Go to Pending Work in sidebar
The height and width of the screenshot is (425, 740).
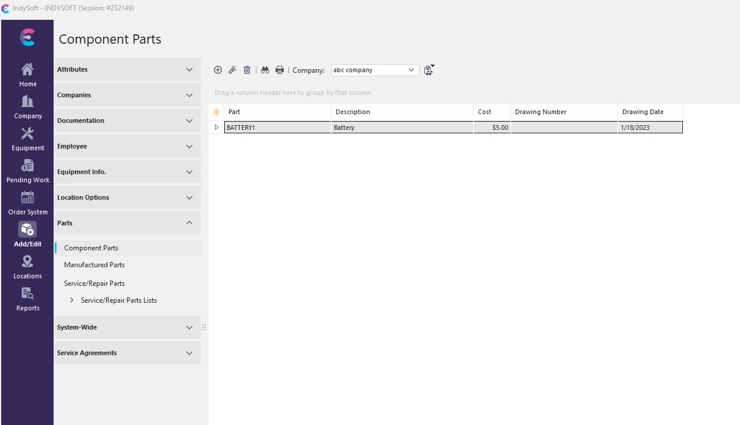27,172
